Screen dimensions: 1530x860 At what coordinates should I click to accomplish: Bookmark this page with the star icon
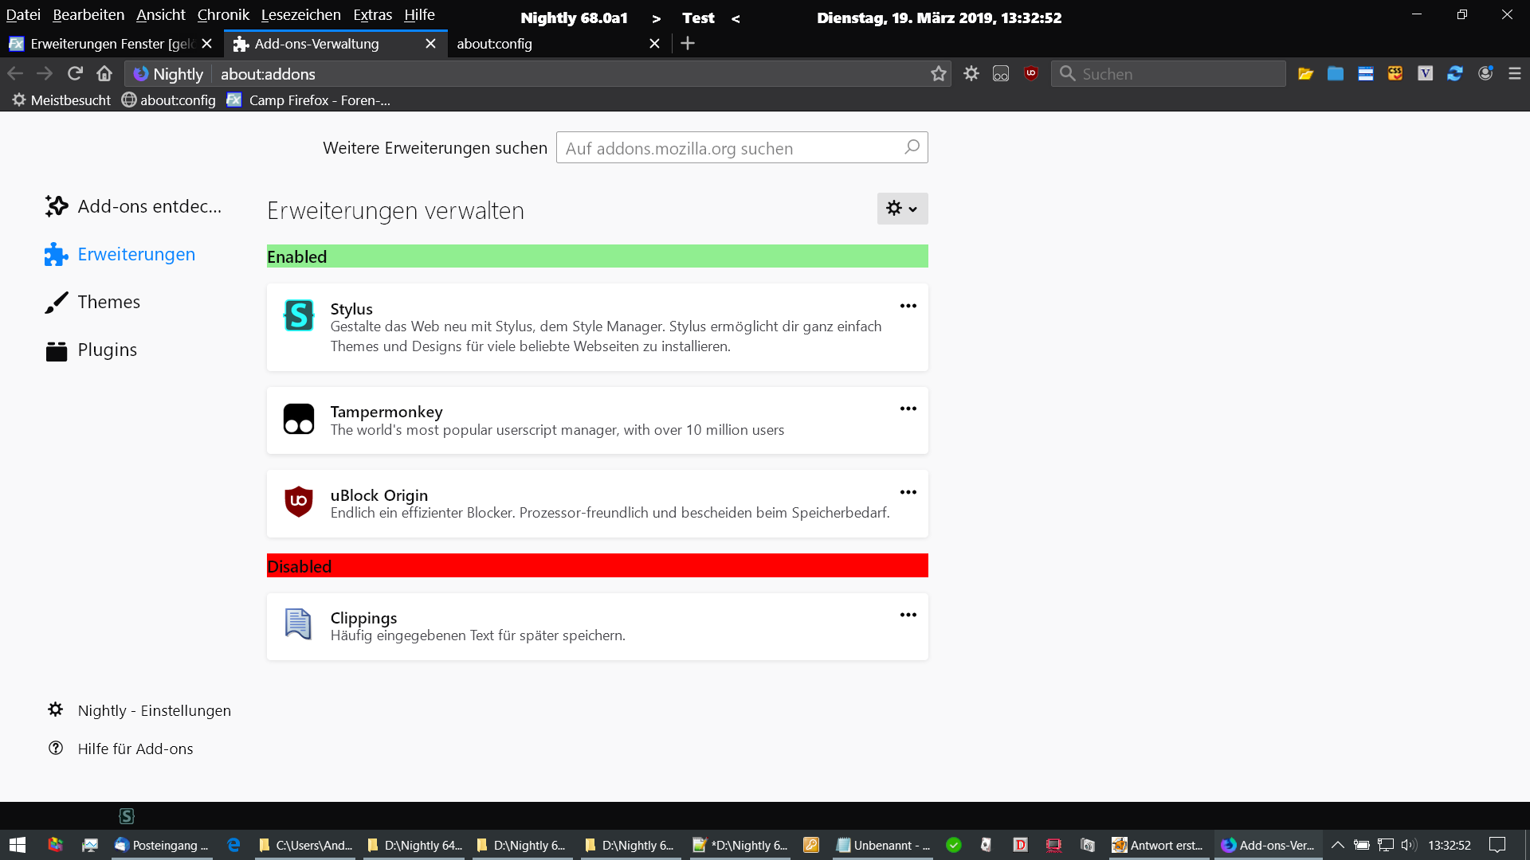[x=939, y=74]
